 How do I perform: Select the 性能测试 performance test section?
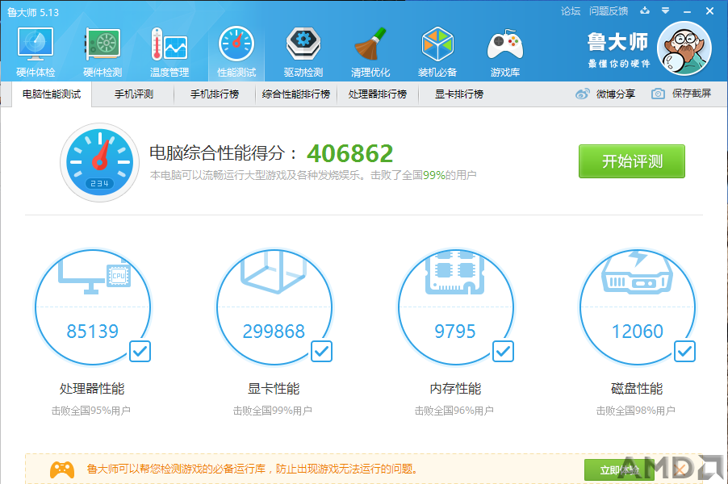[x=236, y=52]
